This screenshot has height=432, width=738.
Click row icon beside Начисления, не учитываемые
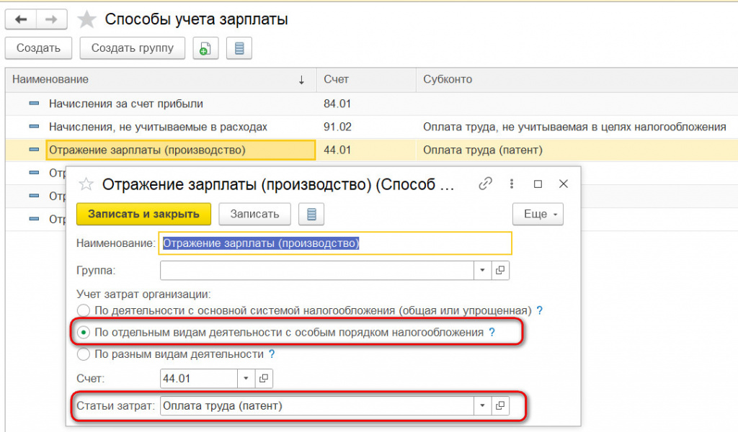point(34,127)
